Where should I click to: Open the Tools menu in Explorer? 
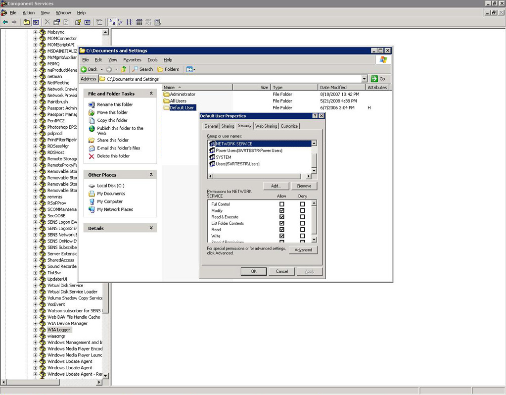tap(153, 60)
